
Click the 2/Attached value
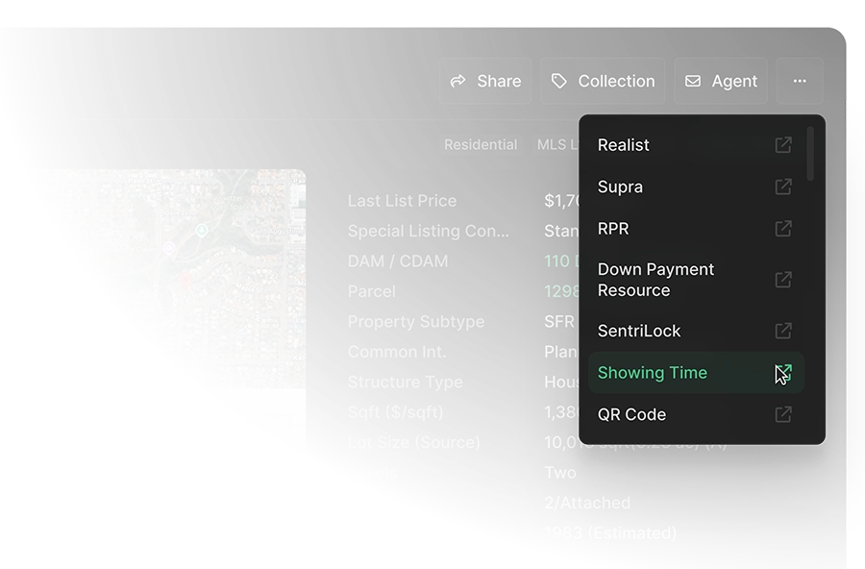[587, 503]
